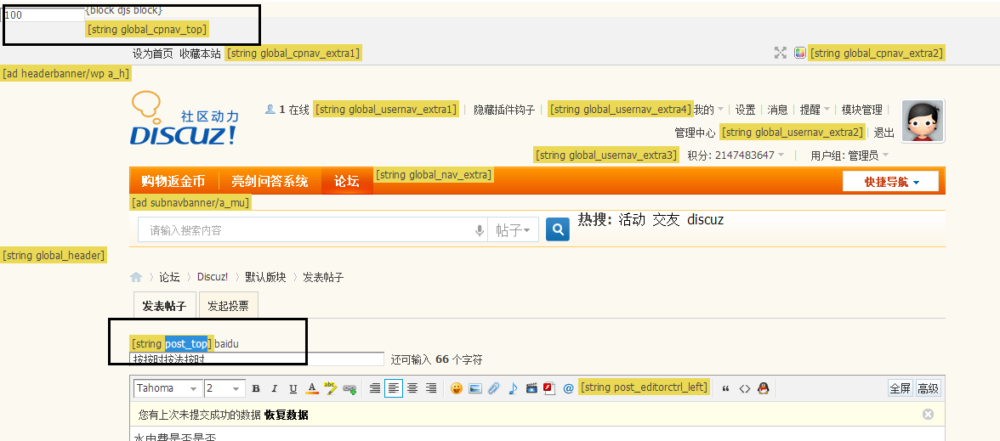The height and width of the screenshot is (441, 1000).
Task: Open 购物返金币 navigation item
Action: (173, 181)
